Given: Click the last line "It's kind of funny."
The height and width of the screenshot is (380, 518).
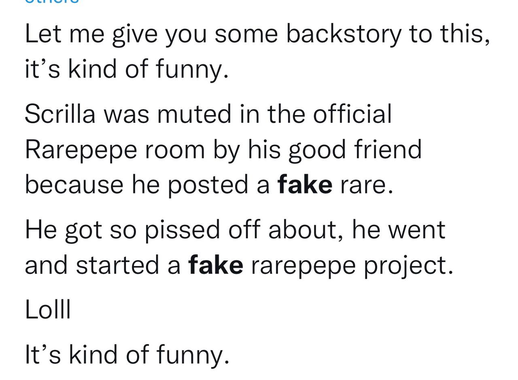Looking at the screenshot, I should point(127,355).
